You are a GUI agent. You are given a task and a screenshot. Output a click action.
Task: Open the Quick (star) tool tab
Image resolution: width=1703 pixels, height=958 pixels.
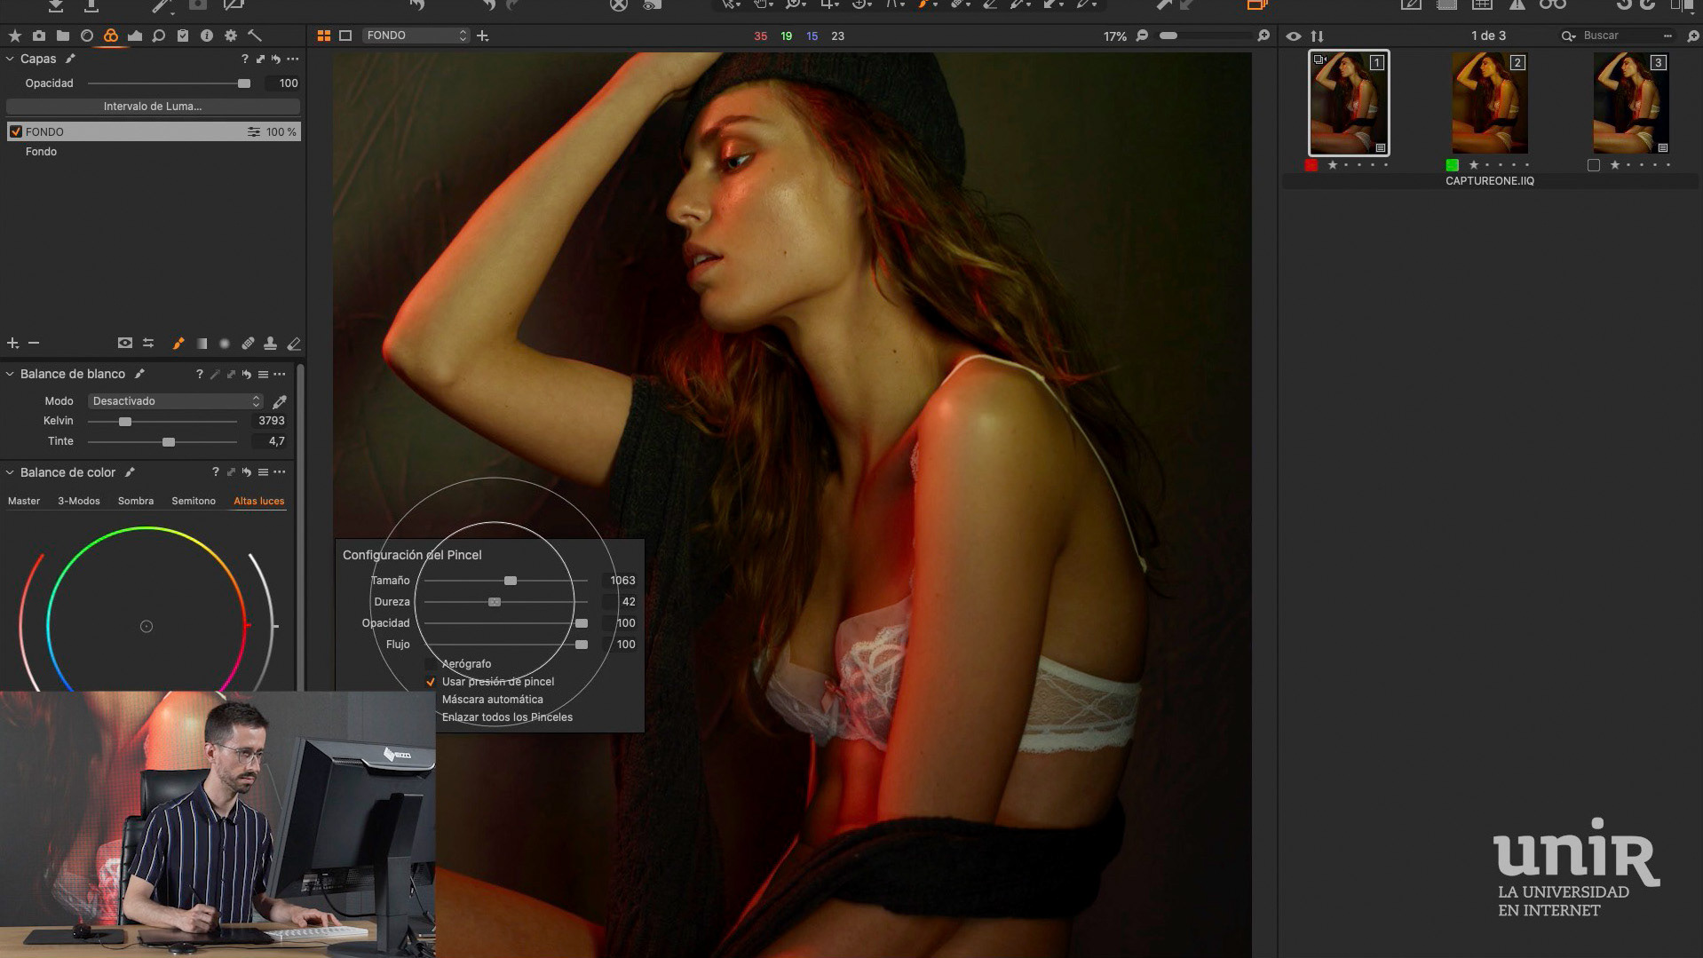click(15, 36)
